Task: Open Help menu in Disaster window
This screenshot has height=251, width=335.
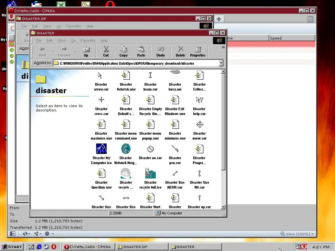Action: coord(104,41)
